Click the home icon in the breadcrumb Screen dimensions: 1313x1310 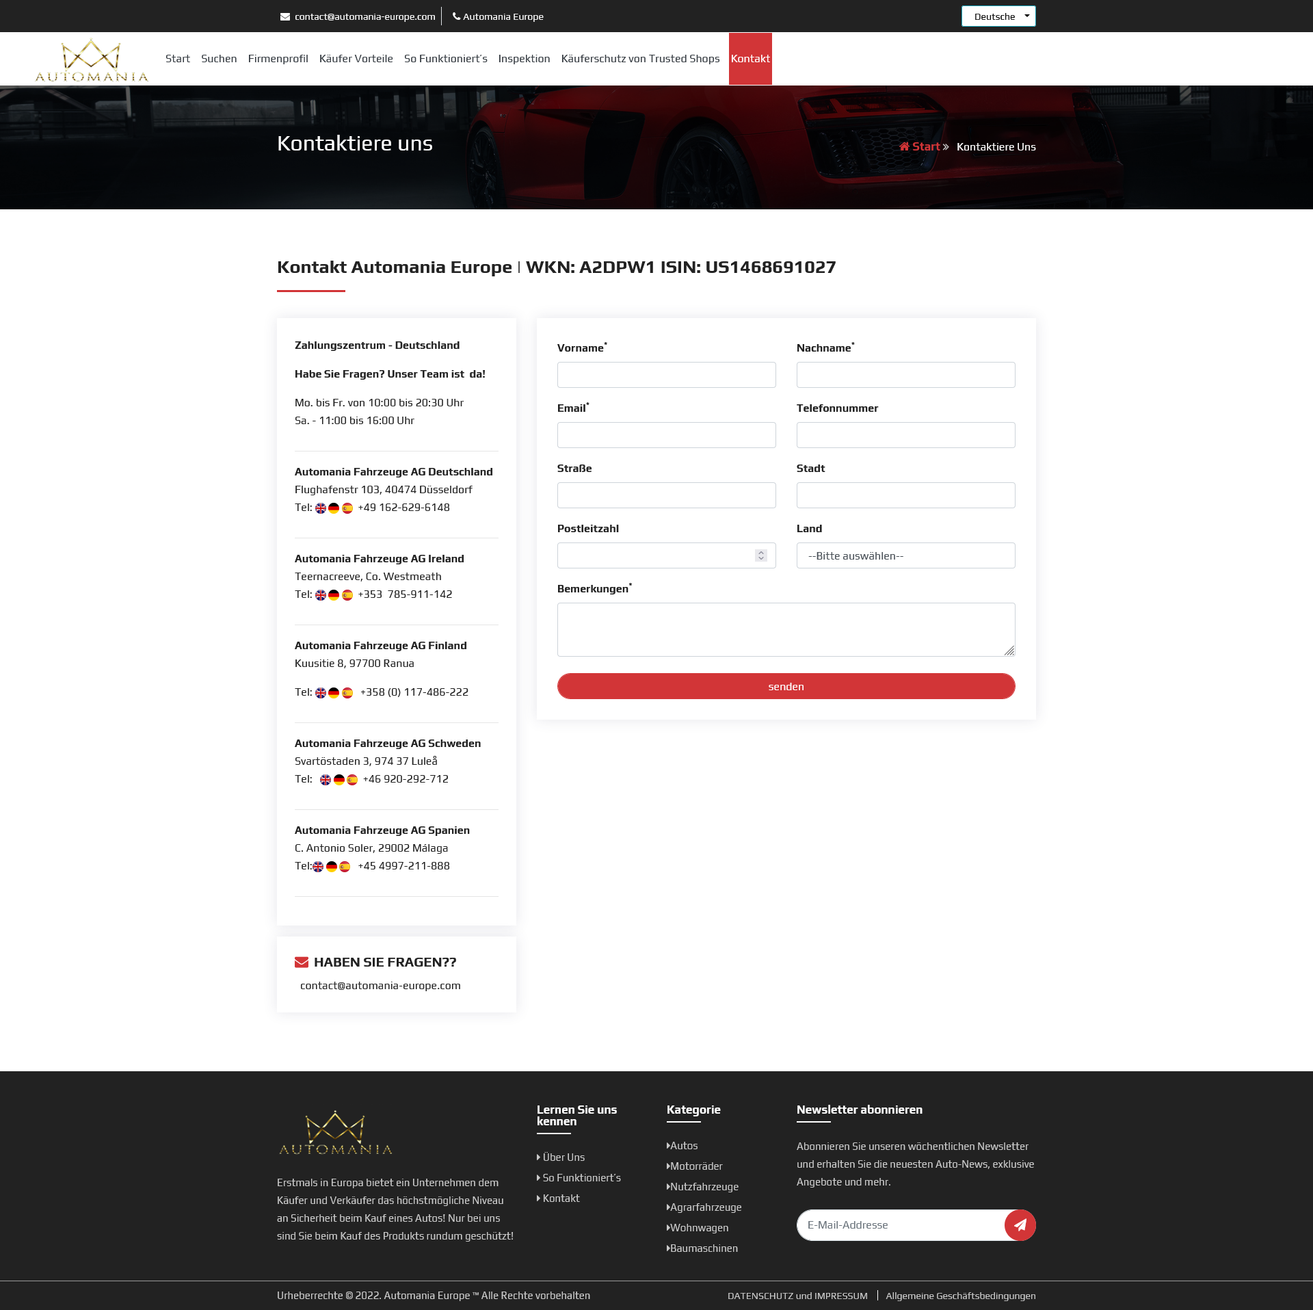click(904, 146)
